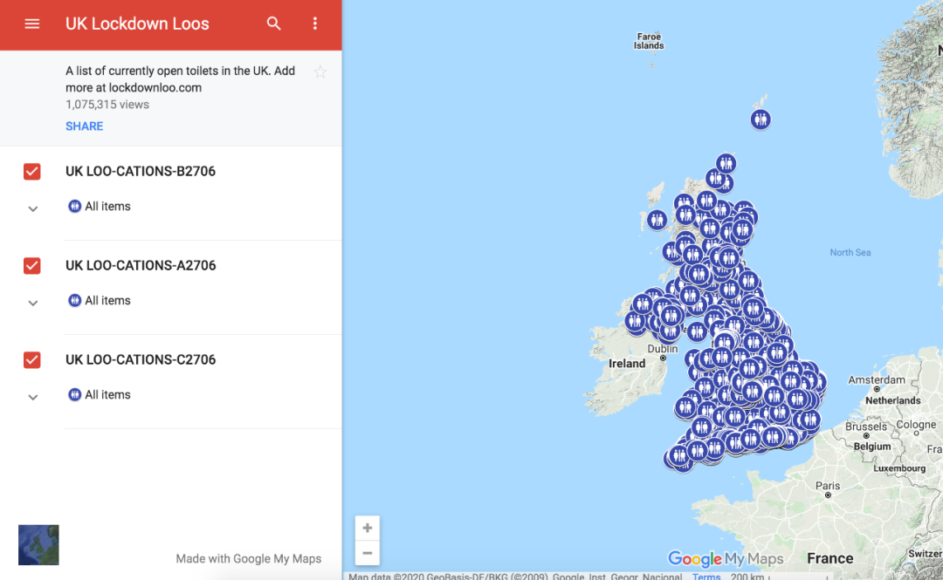The image size is (943, 580).
Task: Open the hamburger menu in the red header
Action: click(32, 24)
